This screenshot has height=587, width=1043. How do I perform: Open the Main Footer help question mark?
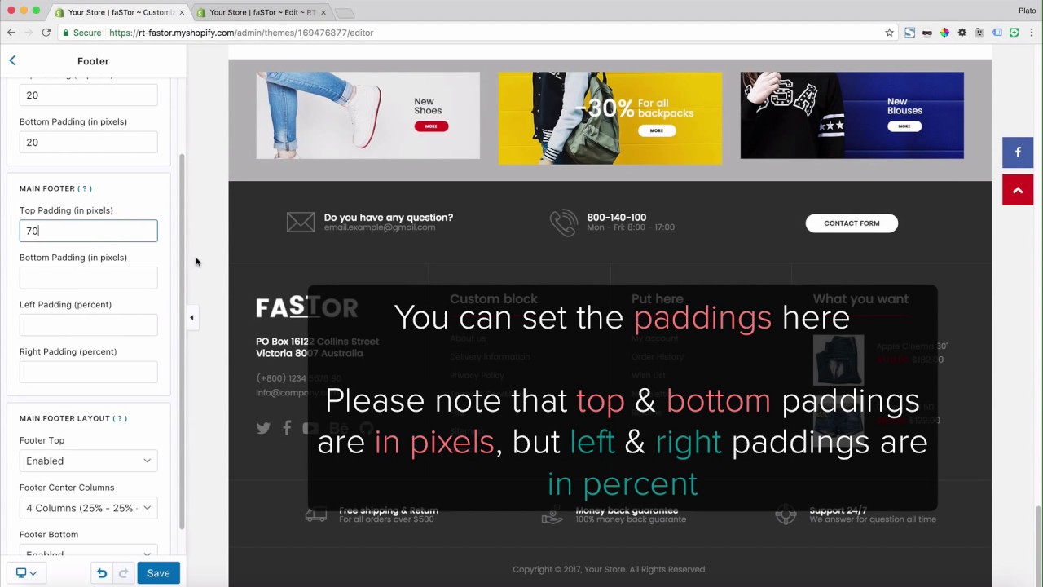pyautogui.click(x=85, y=188)
